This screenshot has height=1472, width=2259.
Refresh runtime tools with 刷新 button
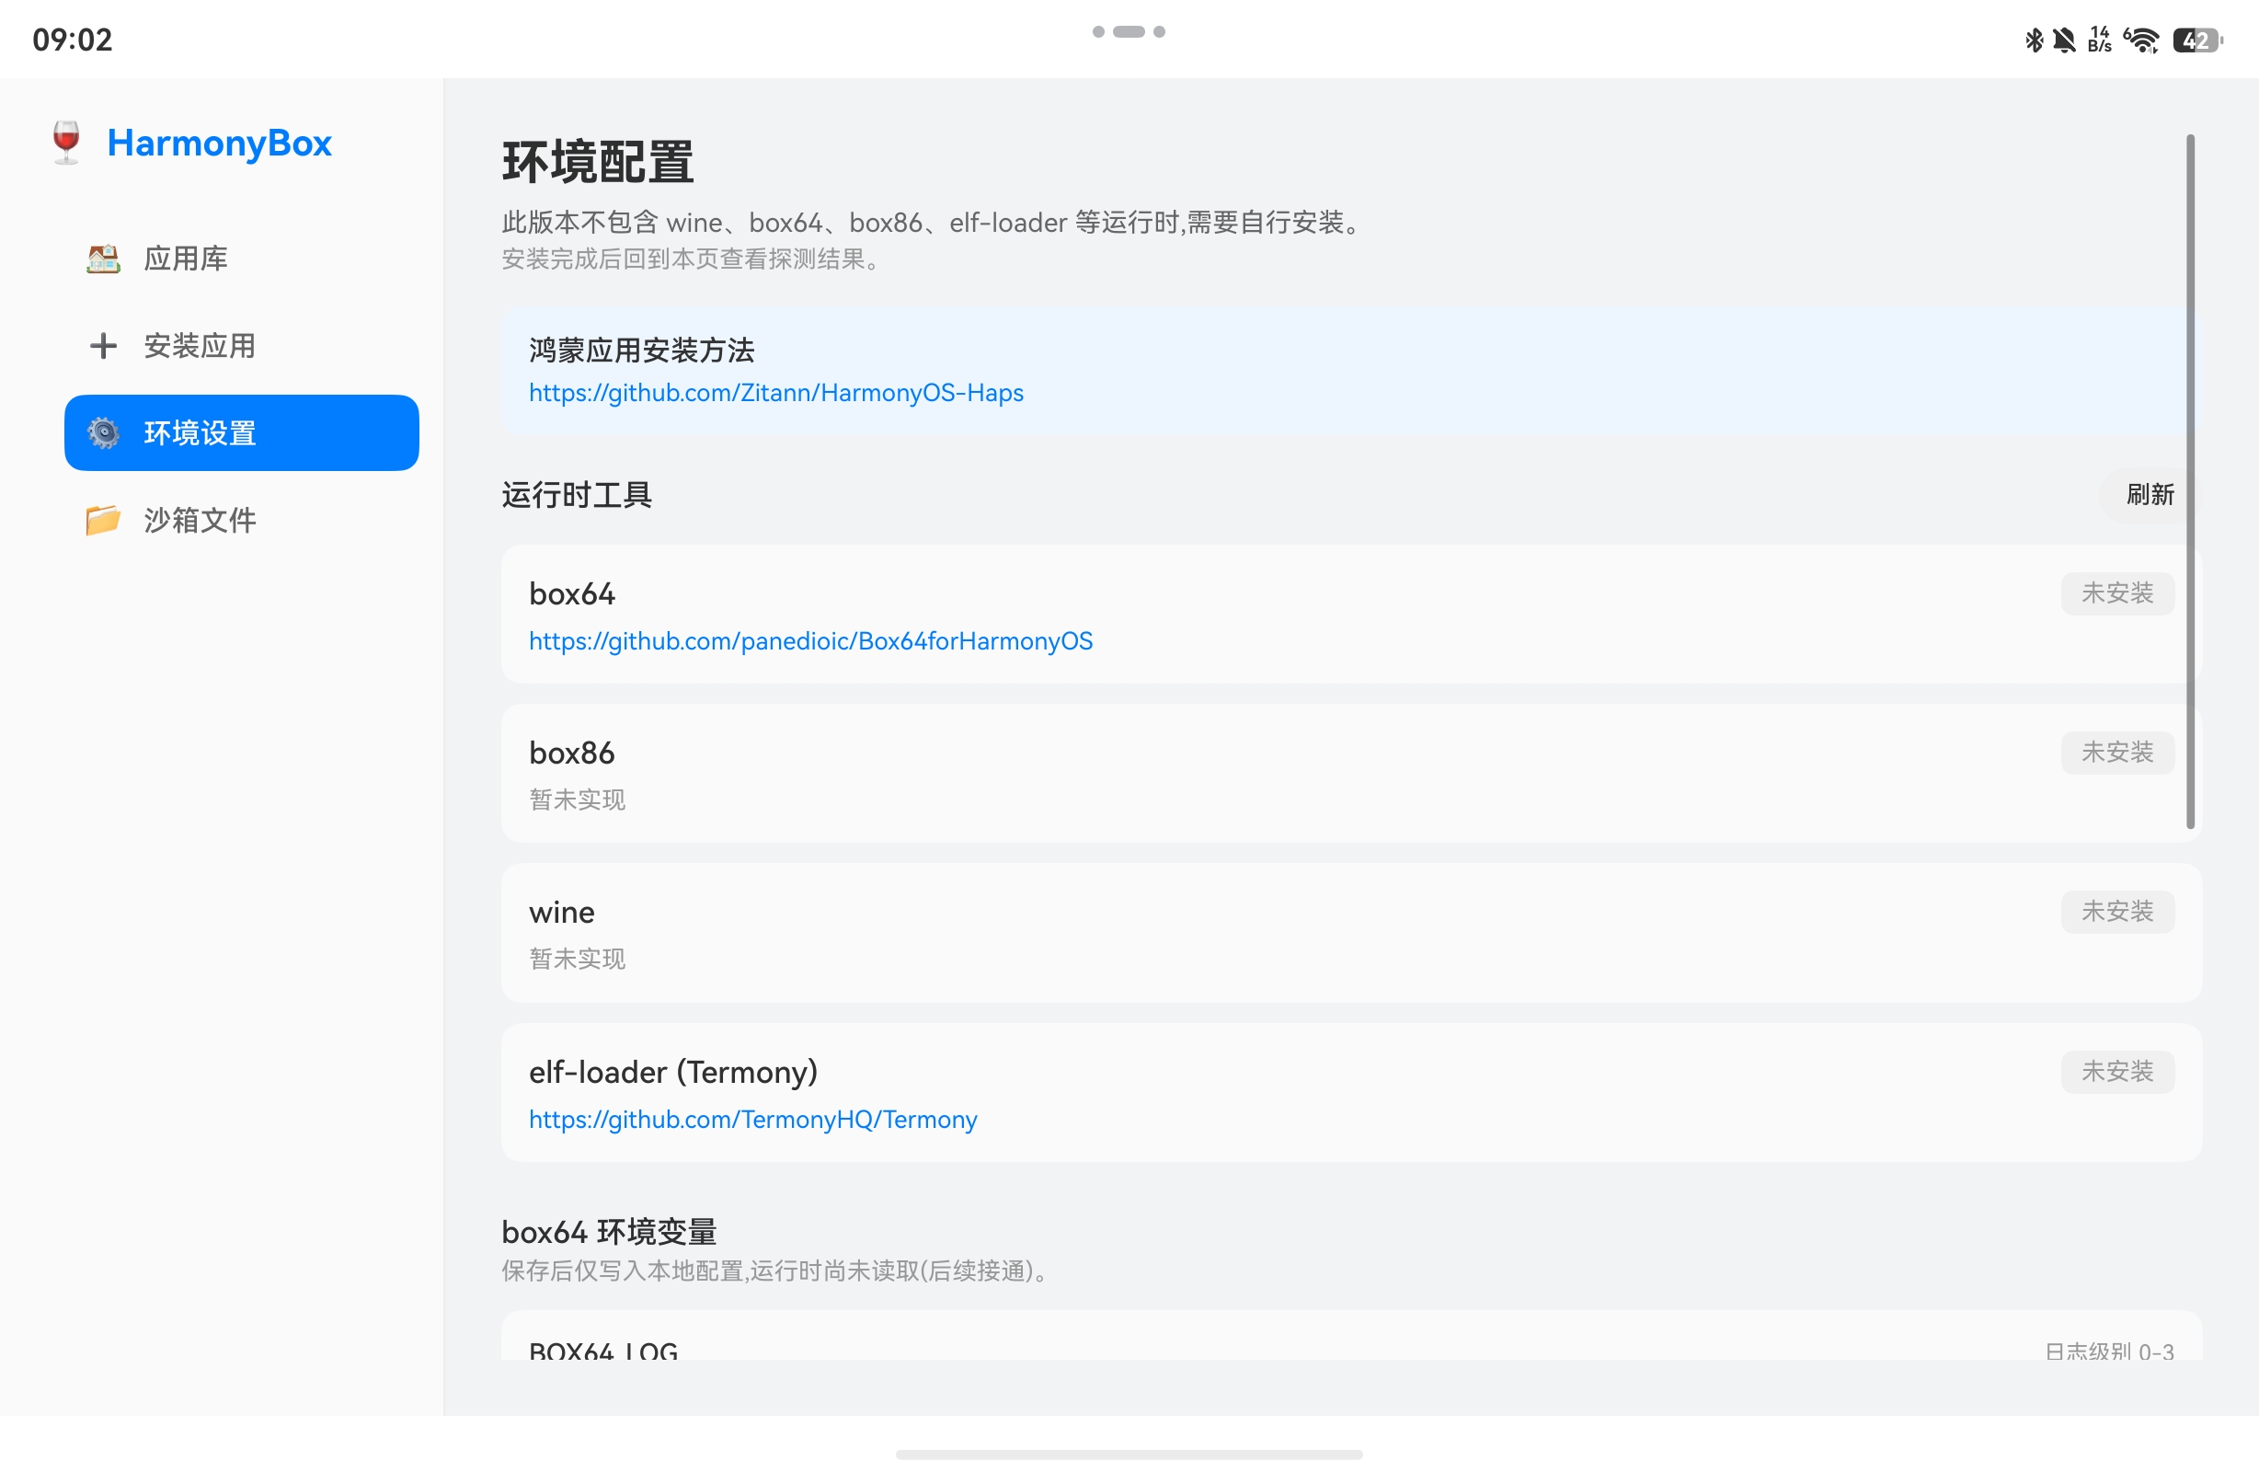(2150, 495)
